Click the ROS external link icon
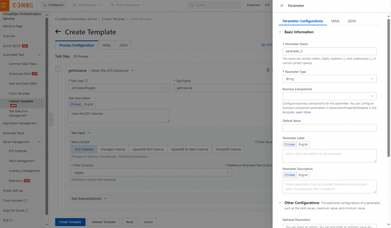391x228 pixels. point(11,220)
